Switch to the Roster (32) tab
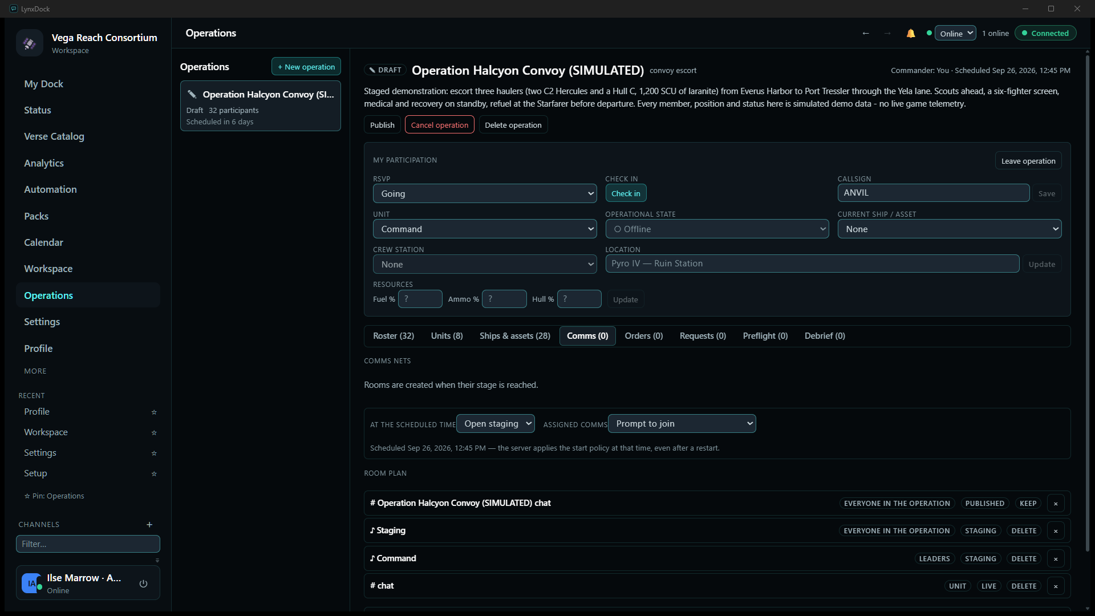1095x616 pixels. (x=394, y=336)
